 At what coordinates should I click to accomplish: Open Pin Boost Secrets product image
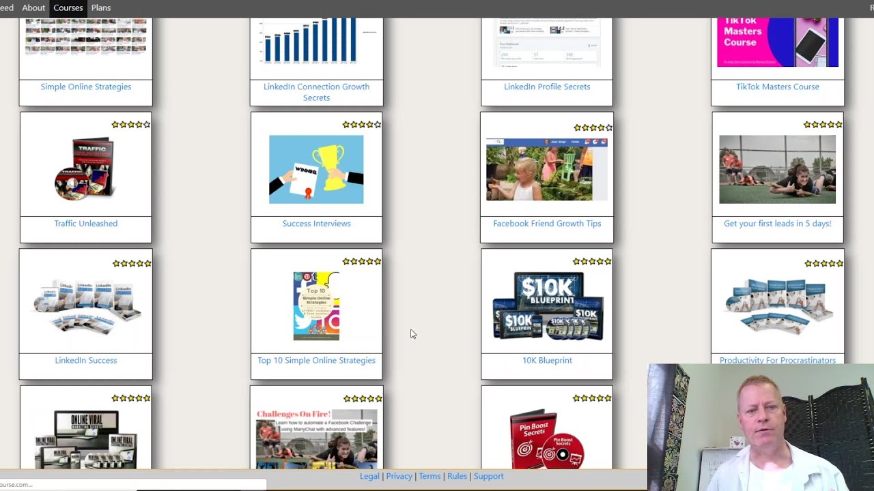coord(547,439)
